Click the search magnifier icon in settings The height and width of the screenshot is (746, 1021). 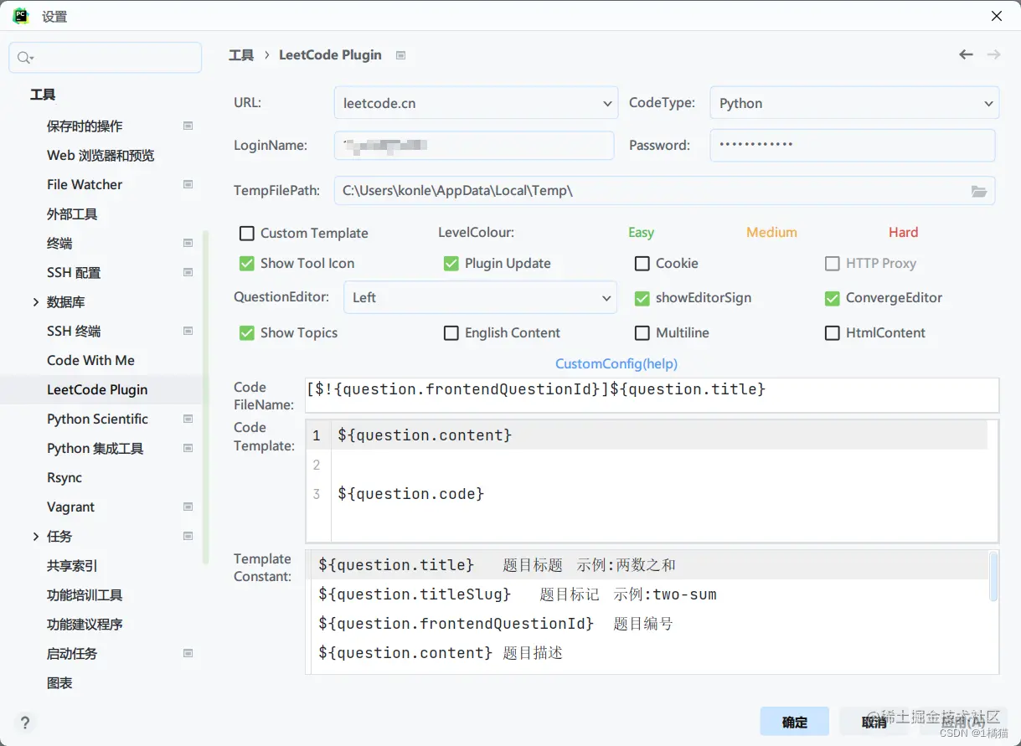[23, 58]
